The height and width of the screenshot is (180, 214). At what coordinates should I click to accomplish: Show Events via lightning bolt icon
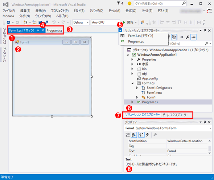coord(147,135)
